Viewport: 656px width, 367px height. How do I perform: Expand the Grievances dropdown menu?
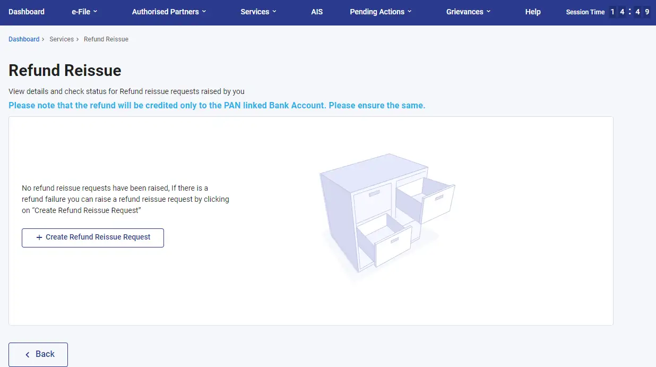(x=468, y=12)
